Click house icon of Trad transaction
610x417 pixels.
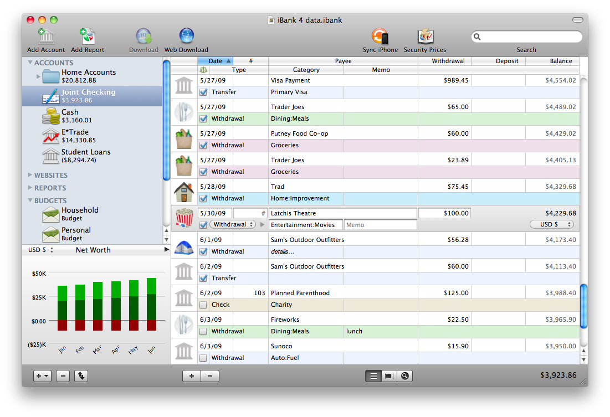[x=184, y=192]
